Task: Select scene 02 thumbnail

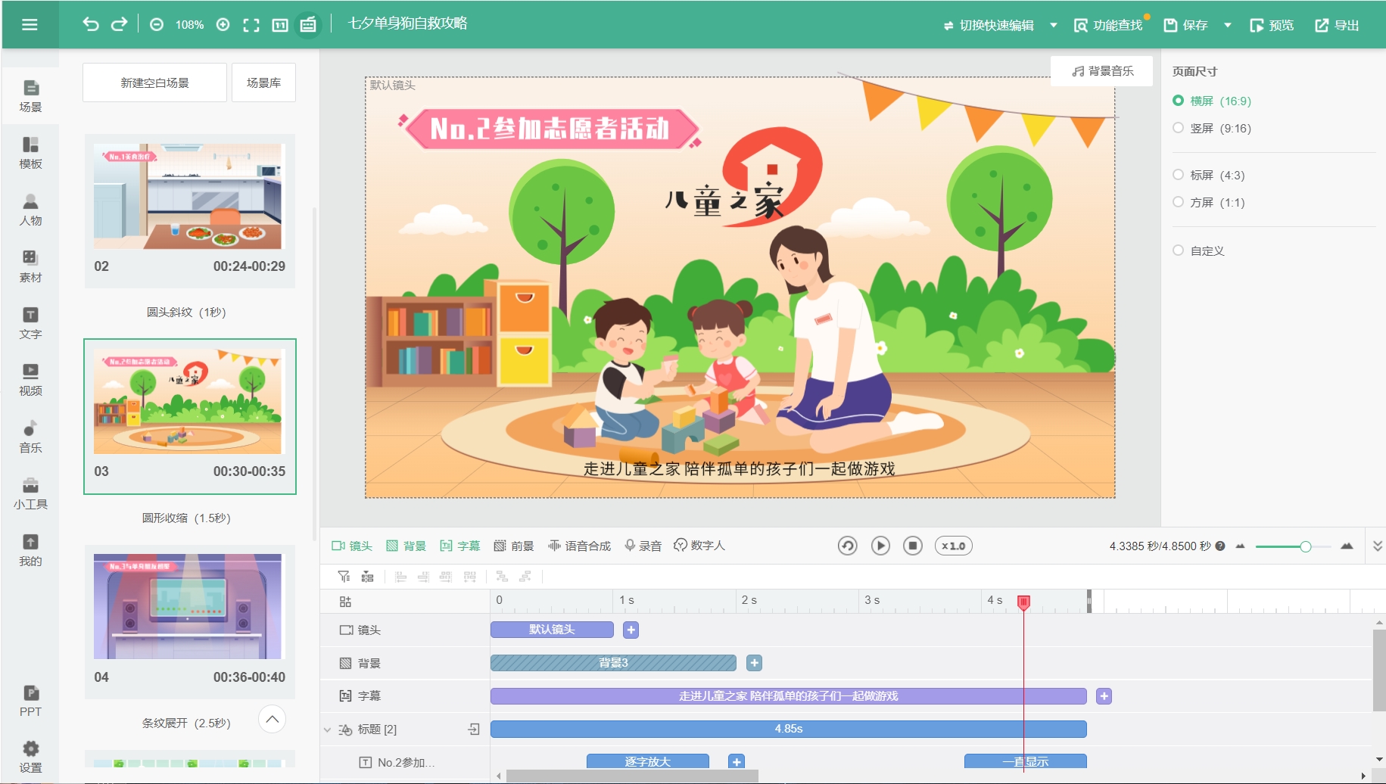Action: point(189,211)
